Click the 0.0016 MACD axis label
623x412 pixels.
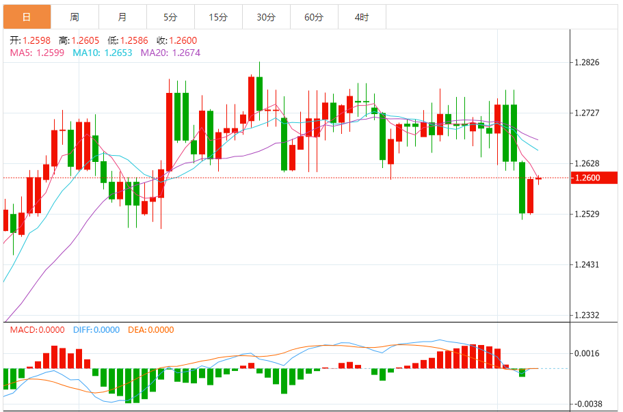click(x=587, y=353)
